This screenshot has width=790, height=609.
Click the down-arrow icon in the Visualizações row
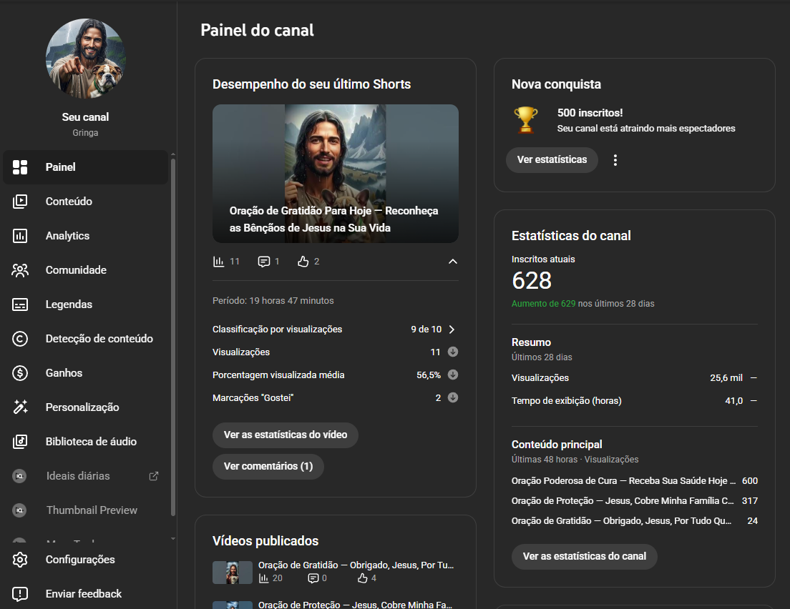(x=453, y=352)
